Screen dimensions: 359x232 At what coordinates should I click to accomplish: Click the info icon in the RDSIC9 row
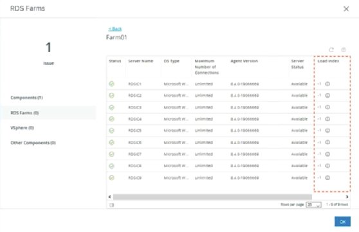[x=327, y=177]
